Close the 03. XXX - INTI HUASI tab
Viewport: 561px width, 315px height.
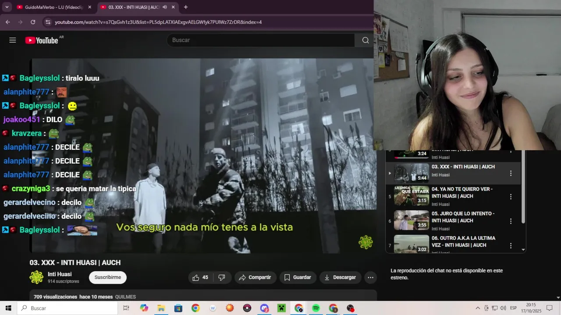point(173,7)
